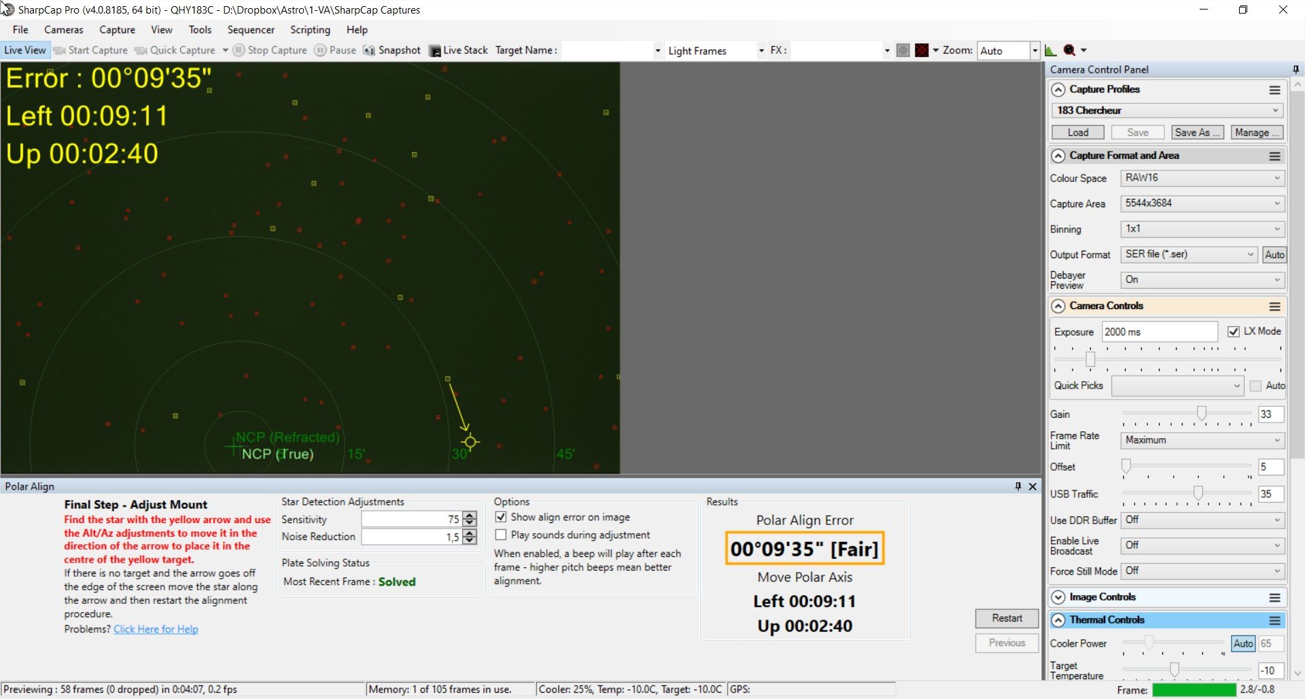
Task: Open the Scripting menu
Action: [310, 30]
